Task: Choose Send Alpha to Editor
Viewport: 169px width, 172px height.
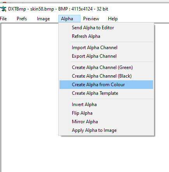Action: tap(106, 28)
